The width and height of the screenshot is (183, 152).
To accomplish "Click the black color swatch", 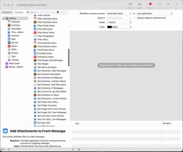I will tap(110, 27).
